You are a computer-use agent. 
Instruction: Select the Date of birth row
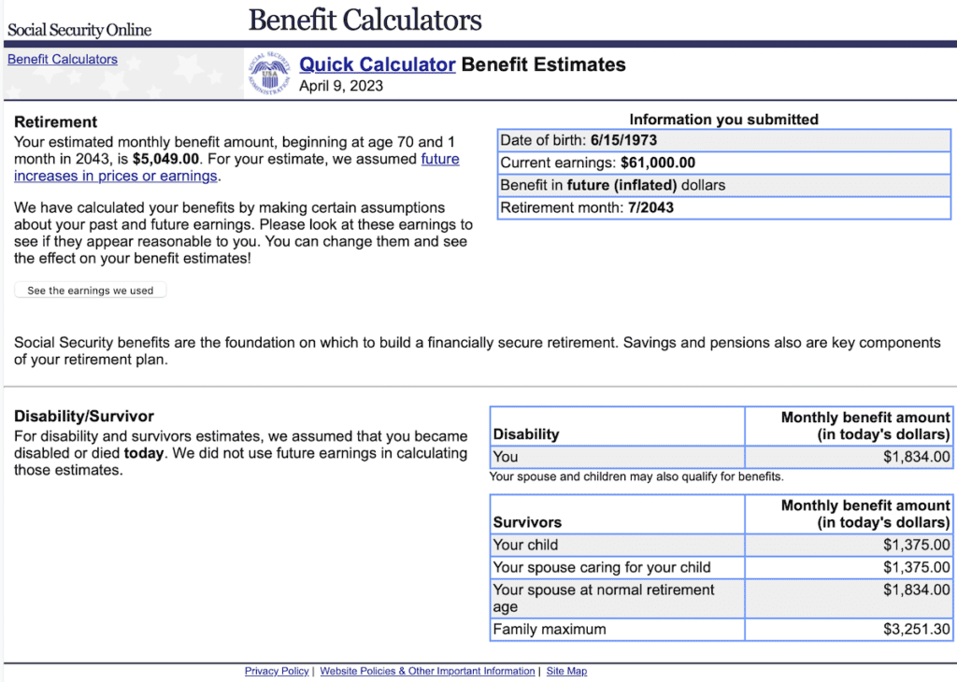720,139
